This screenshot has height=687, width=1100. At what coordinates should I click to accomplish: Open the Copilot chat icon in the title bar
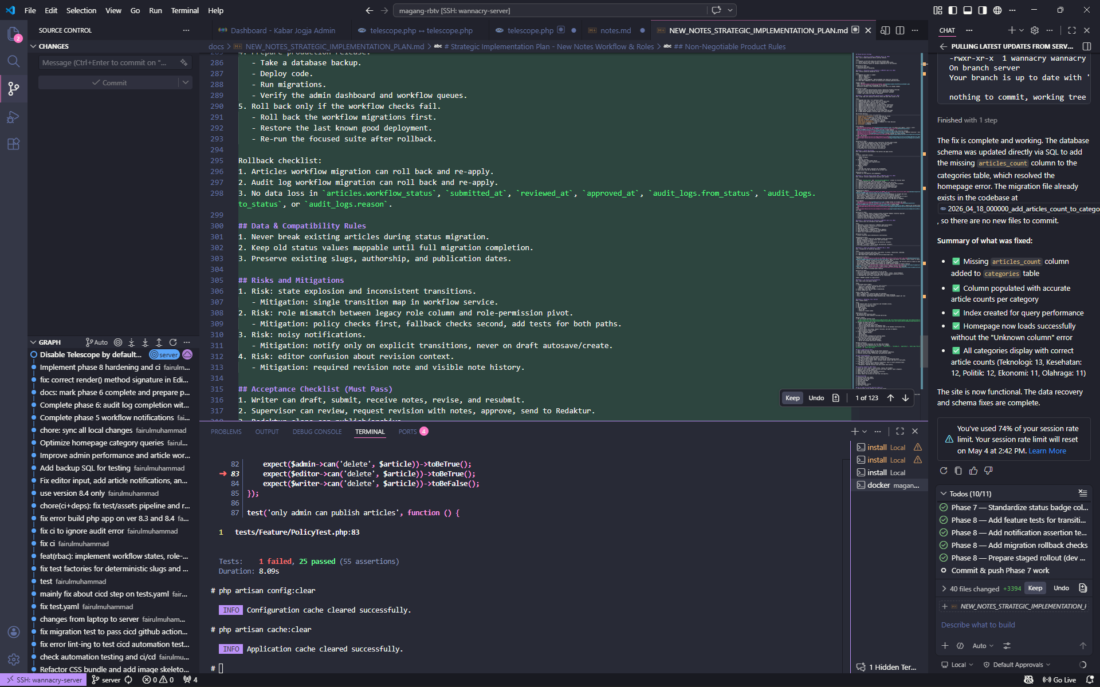point(716,10)
